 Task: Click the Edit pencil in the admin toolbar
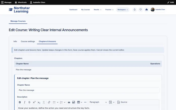170,2
